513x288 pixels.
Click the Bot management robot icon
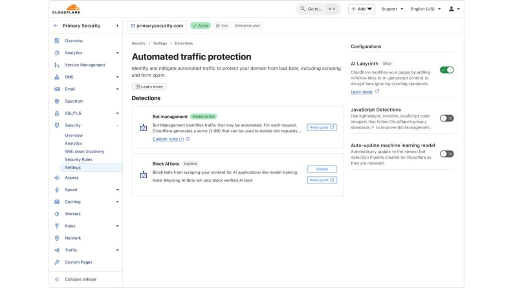tap(143, 127)
